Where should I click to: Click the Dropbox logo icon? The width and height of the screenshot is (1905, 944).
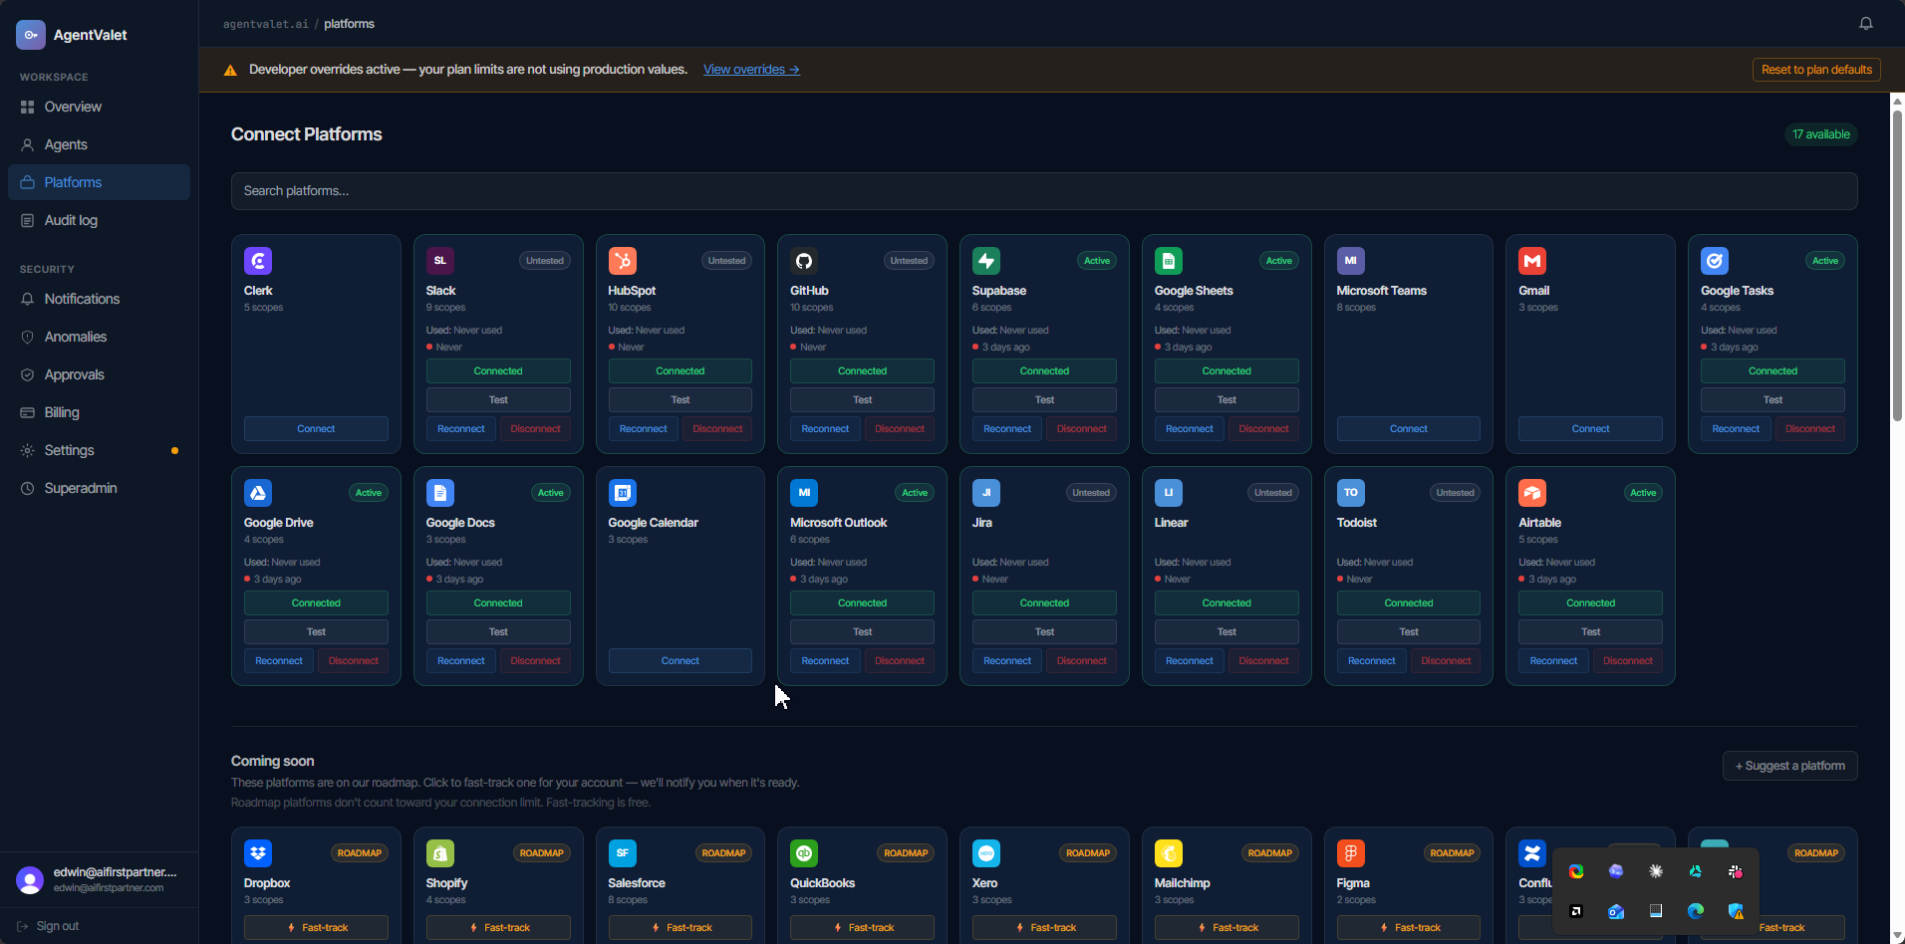[258, 853]
